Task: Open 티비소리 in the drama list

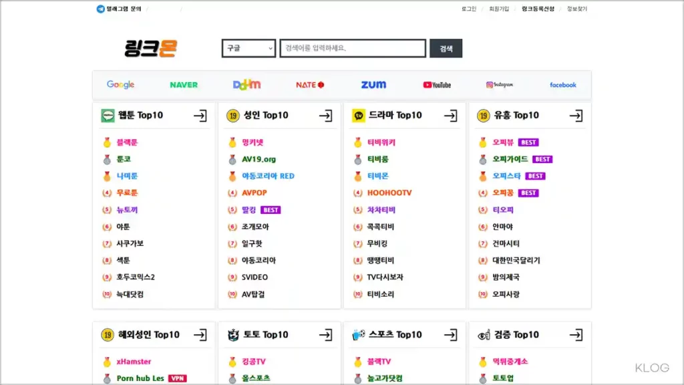Action: click(x=380, y=294)
